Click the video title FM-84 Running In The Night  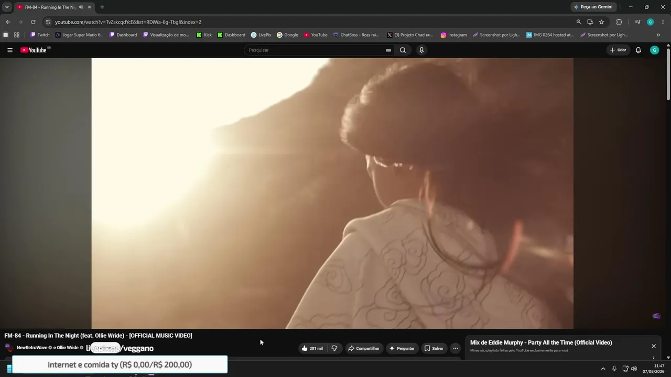[98, 336]
